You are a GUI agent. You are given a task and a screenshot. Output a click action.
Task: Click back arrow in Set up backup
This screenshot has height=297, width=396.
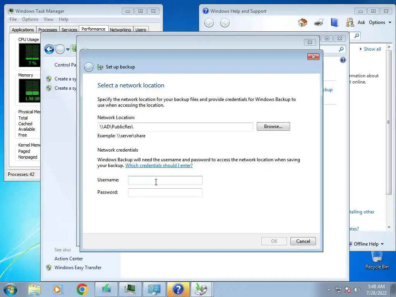[x=89, y=67]
